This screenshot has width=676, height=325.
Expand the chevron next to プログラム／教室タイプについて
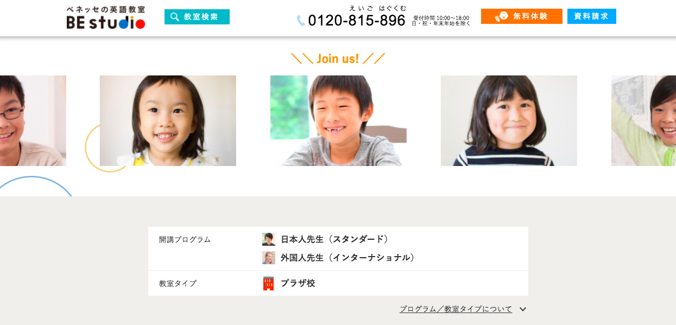click(x=522, y=309)
